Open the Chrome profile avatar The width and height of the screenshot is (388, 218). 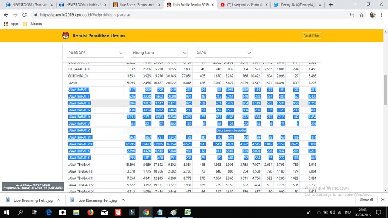click(372, 15)
